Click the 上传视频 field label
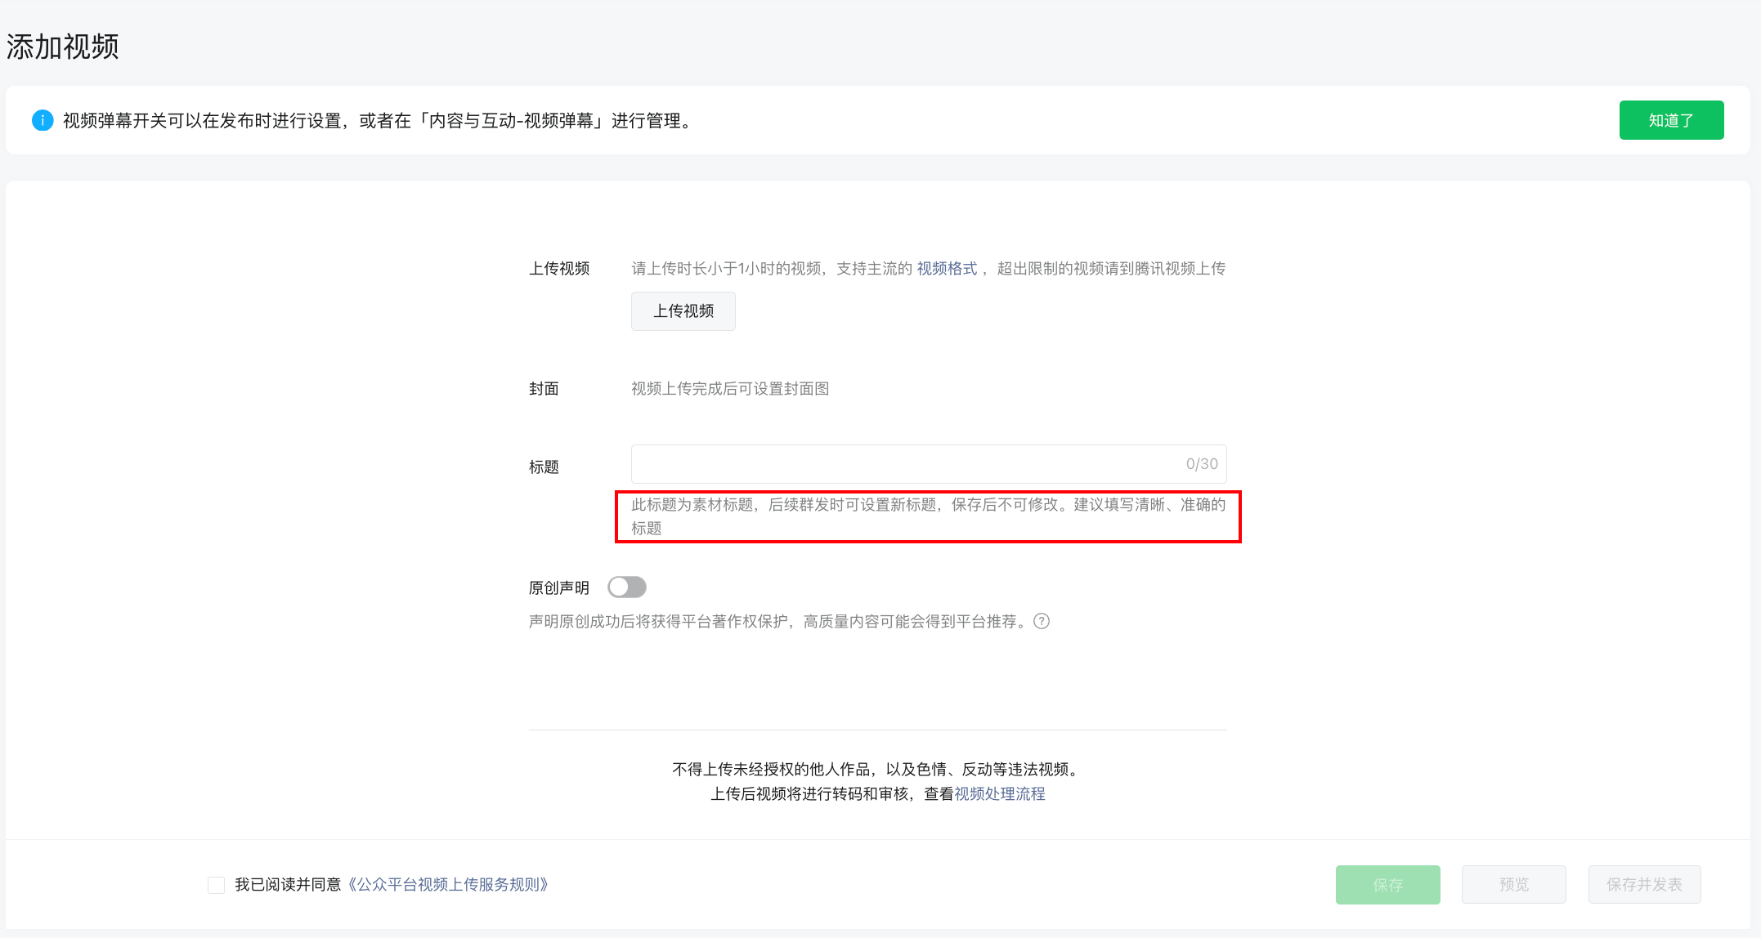1761x938 pixels. click(559, 269)
